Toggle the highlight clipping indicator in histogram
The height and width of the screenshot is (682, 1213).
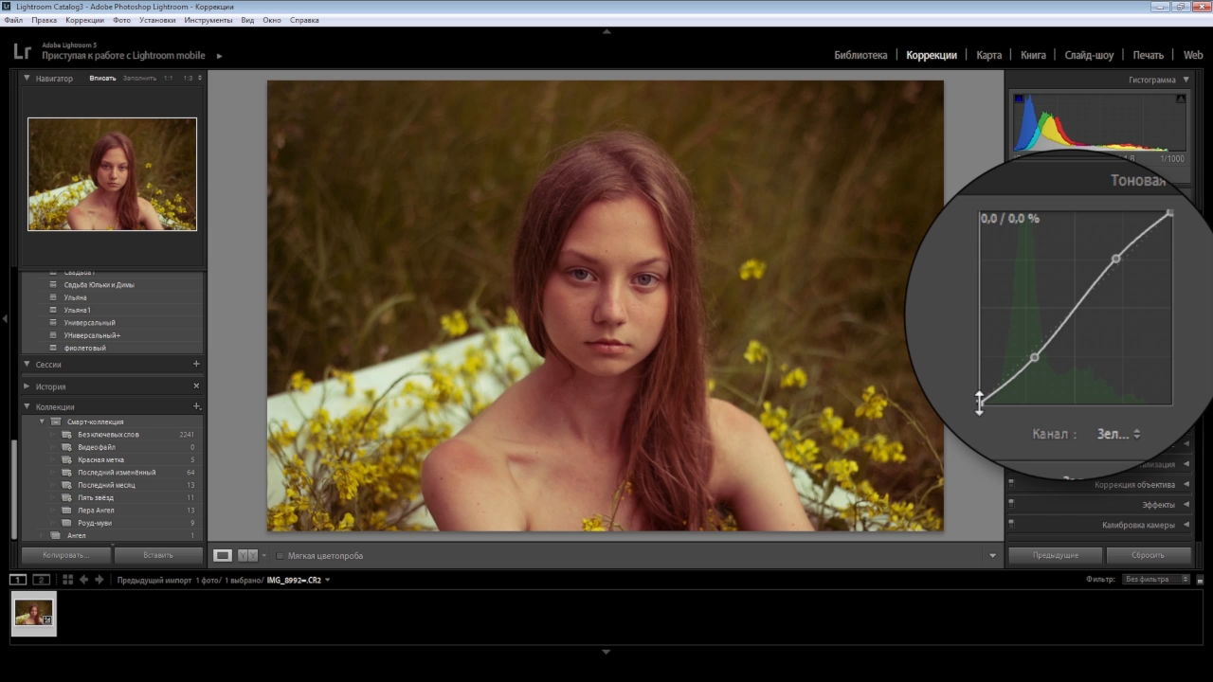click(x=1181, y=99)
